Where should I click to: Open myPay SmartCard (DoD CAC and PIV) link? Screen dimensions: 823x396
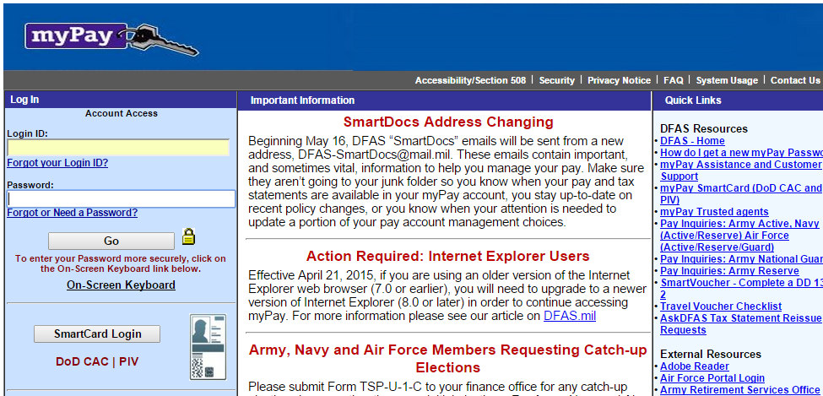pos(740,194)
